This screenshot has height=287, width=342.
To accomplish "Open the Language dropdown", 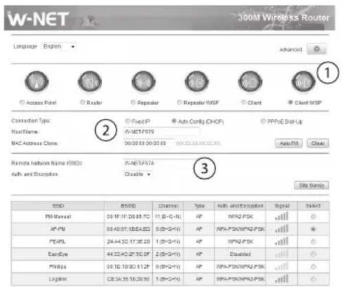I will point(59,46).
